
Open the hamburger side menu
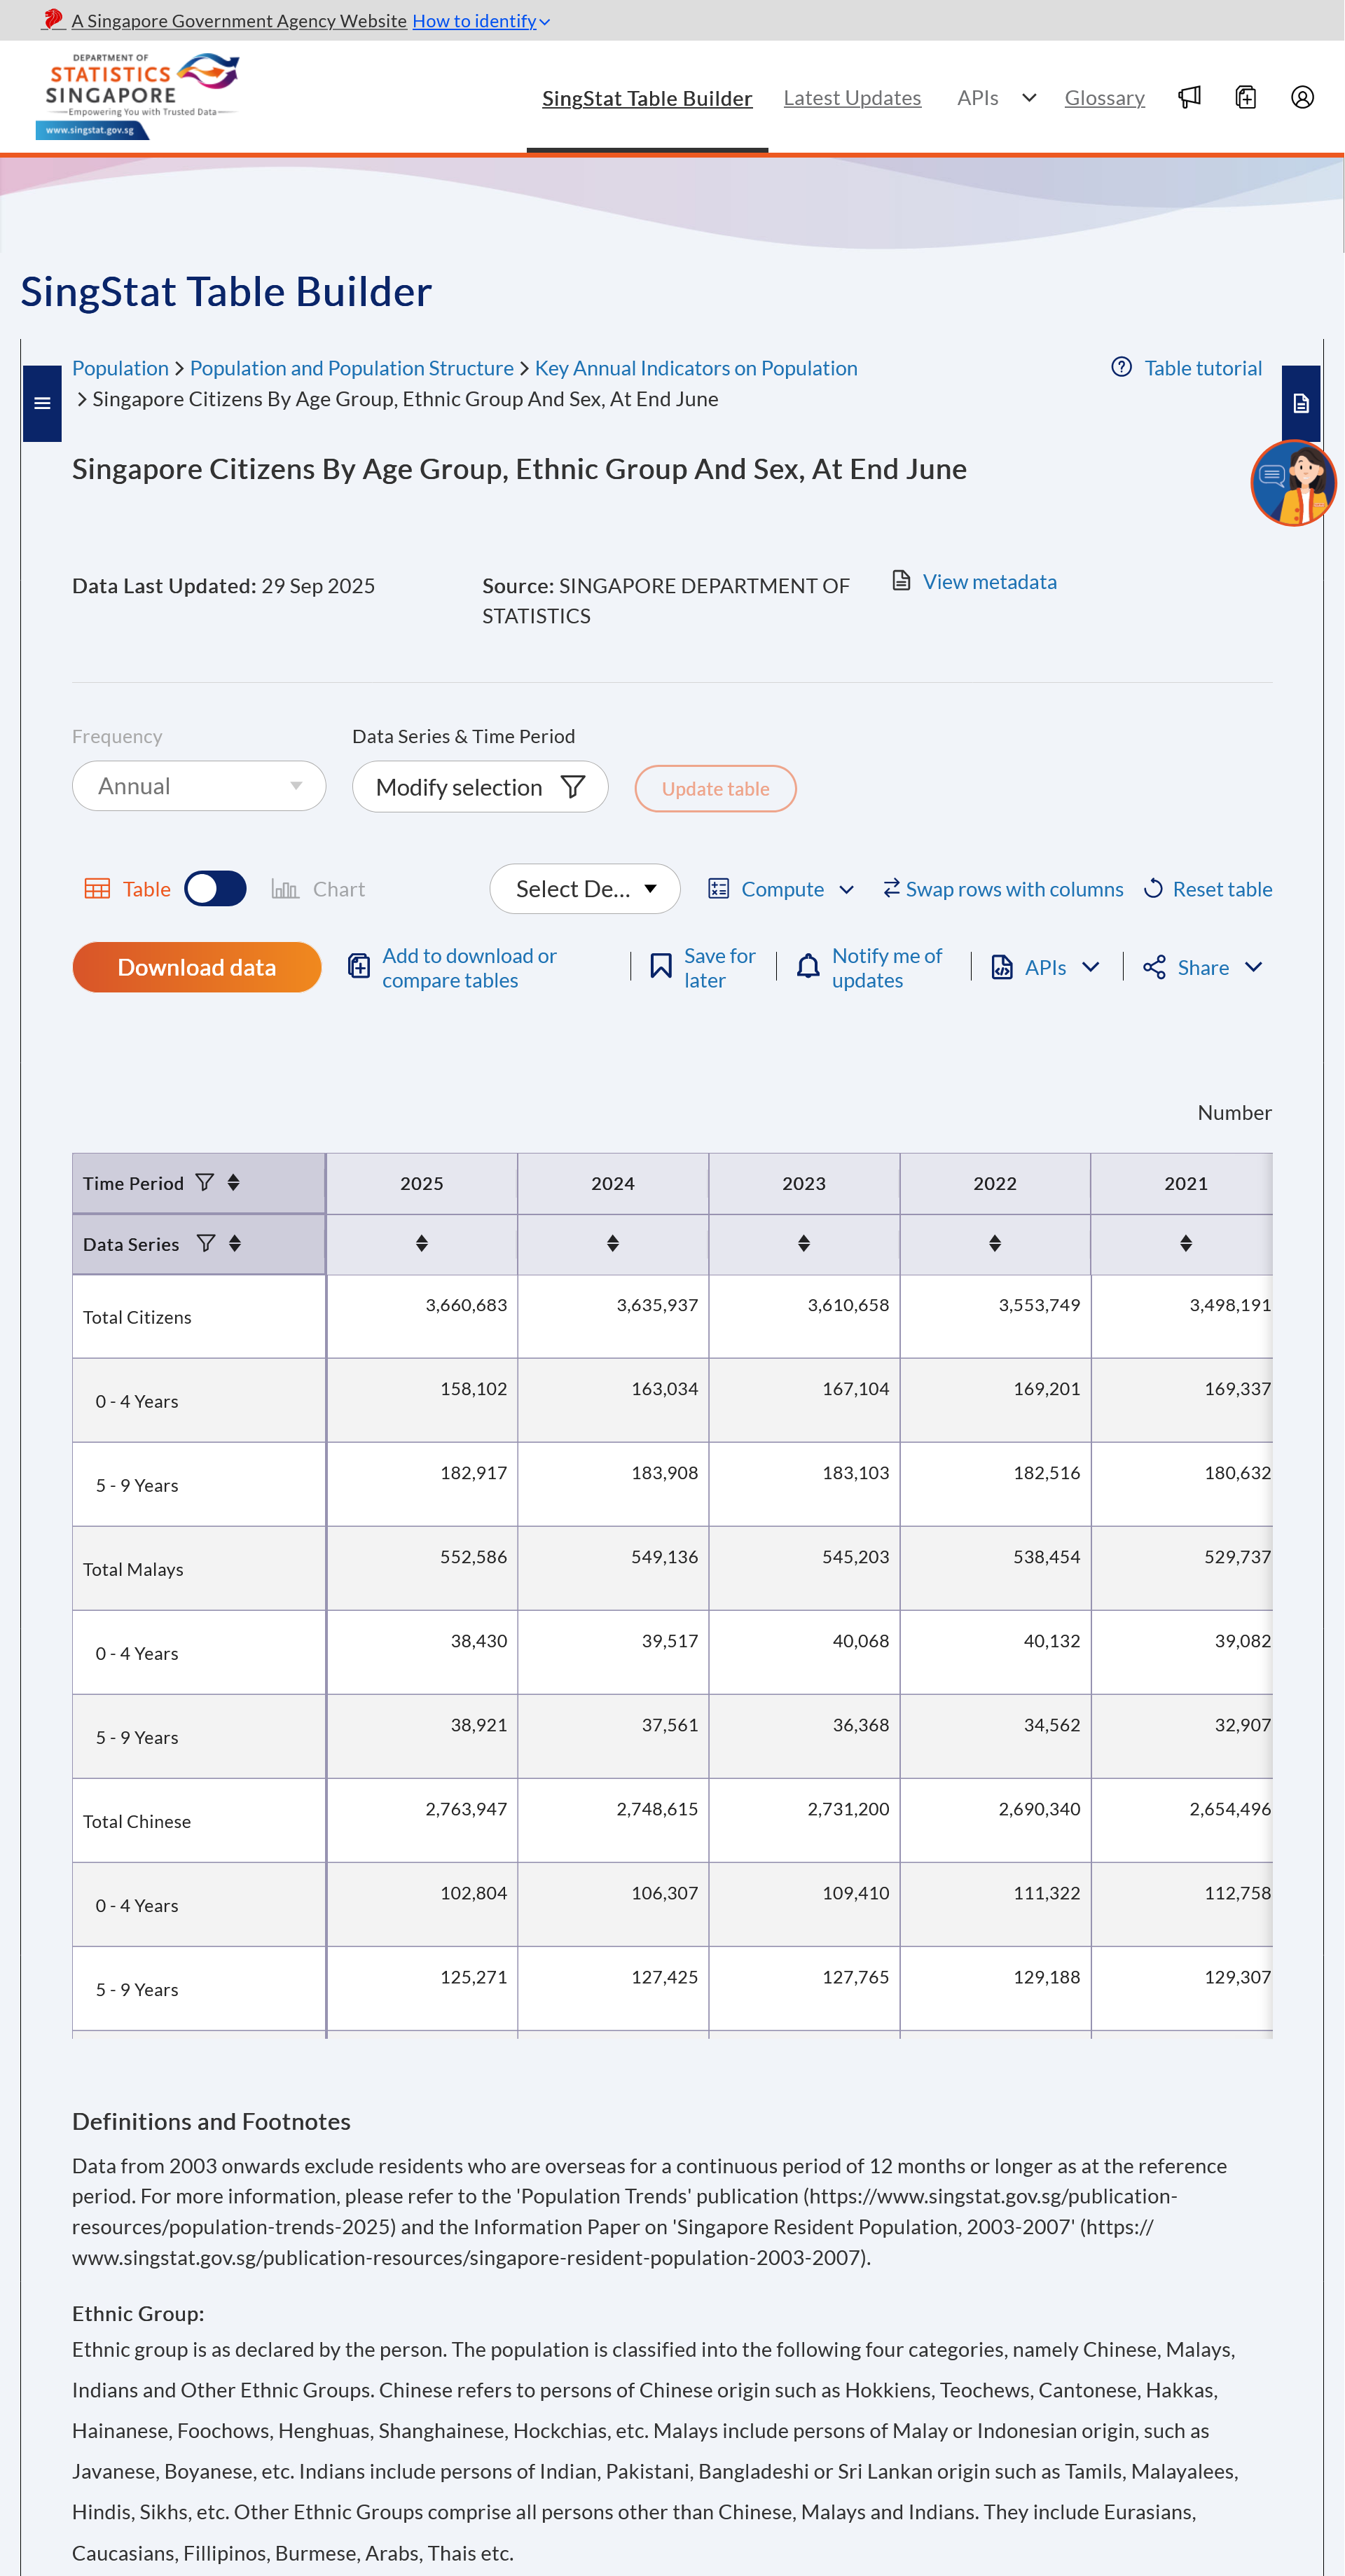pos(42,403)
